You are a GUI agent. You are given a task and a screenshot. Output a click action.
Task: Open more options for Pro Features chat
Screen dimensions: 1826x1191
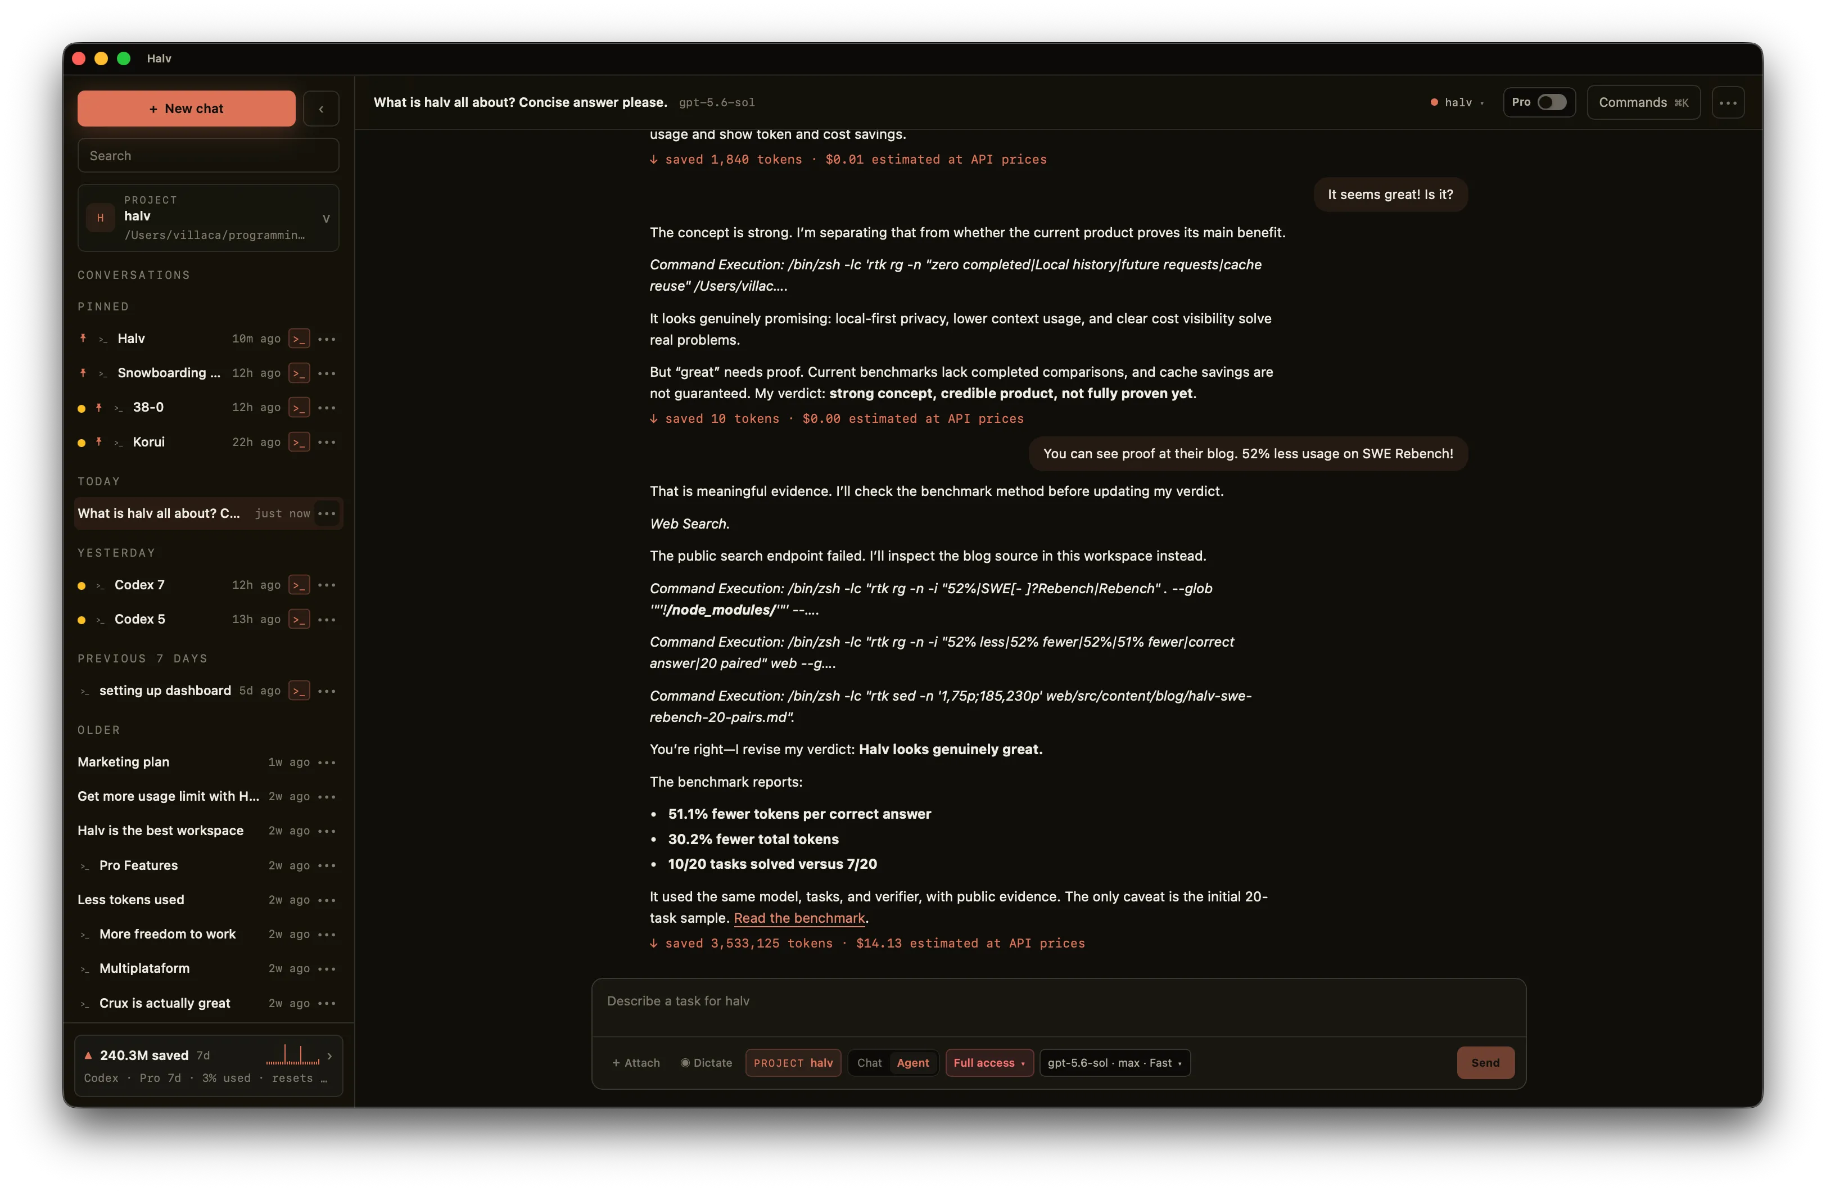(x=327, y=865)
